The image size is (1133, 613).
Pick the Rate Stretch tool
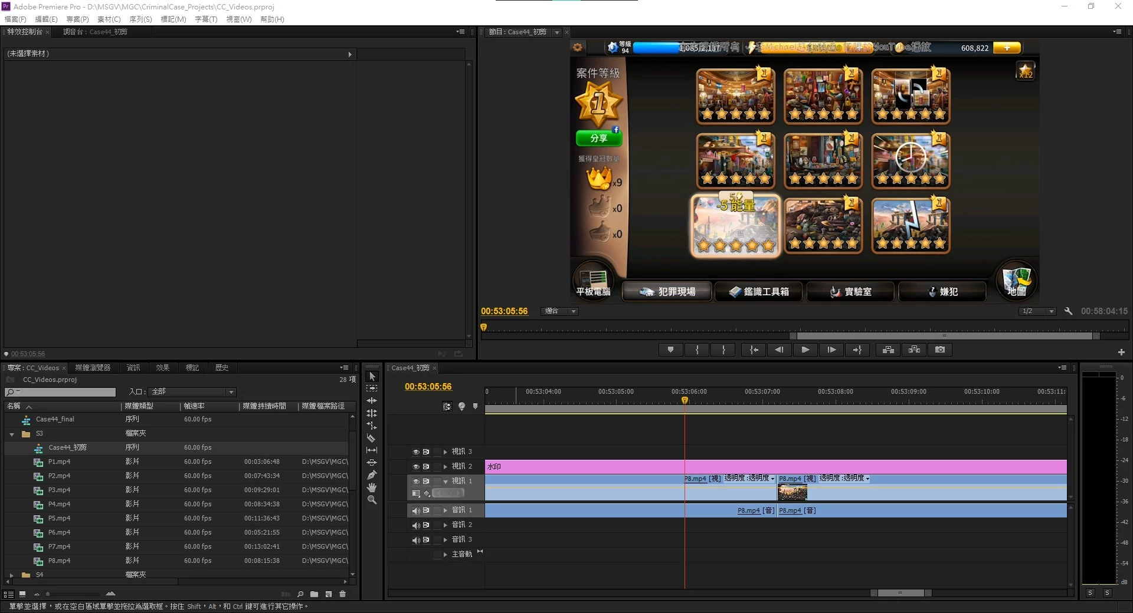[x=372, y=426]
